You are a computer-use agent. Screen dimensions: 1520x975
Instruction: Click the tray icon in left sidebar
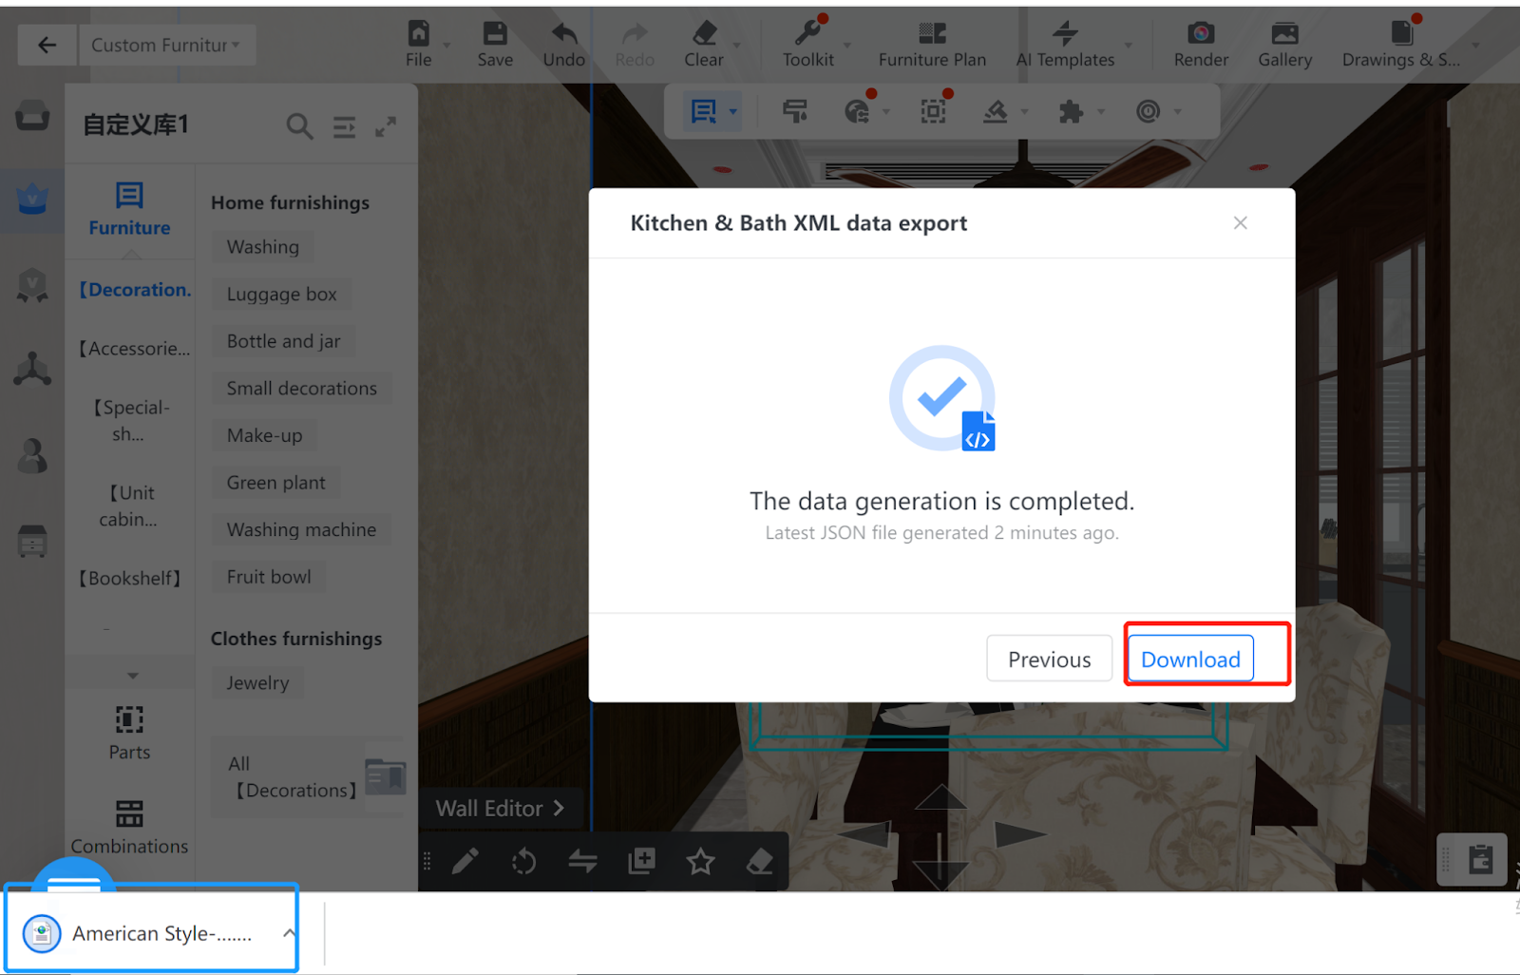[32, 116]
